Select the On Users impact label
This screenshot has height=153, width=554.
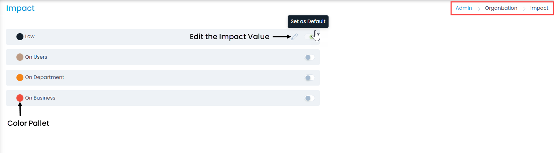tap(36, 57)
